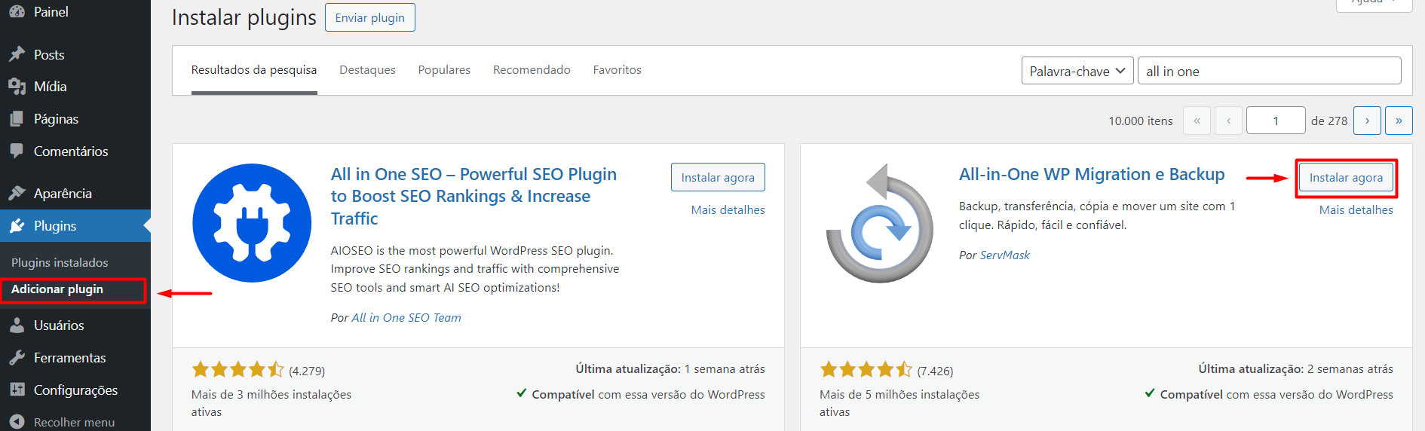Screen dimensions: 1425x431
Task: Open Plugins instalados in the sidebar
Action: pos(60,263)
